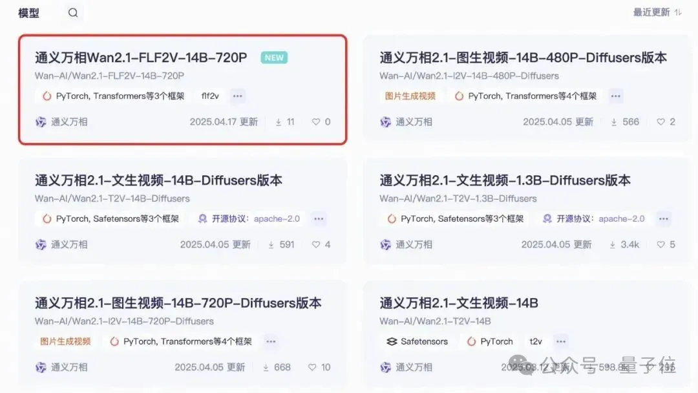Expand more tags on the I2V-14B-720P-Diffusers card

pyautogui.click(x=271, y=341)
